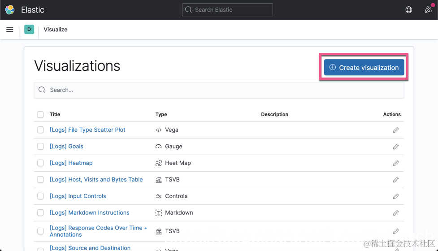Edit the File Type Scatter Plot visualization
Viewport: 438px width, 251px height.
pos(396,130)
